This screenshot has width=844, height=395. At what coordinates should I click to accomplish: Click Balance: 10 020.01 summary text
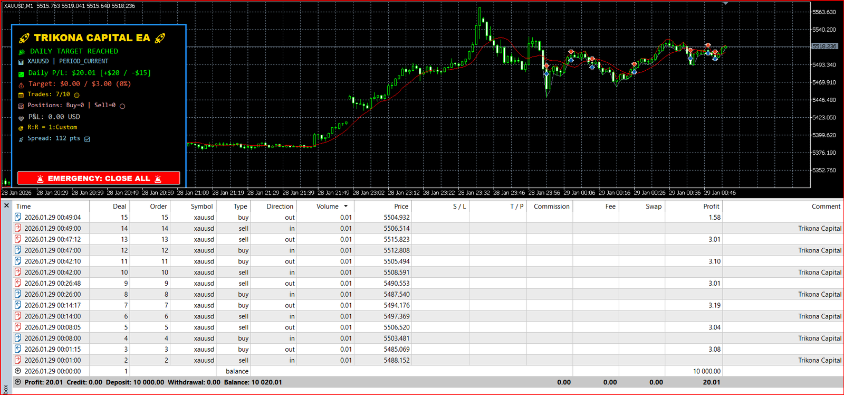coord(253,382)
